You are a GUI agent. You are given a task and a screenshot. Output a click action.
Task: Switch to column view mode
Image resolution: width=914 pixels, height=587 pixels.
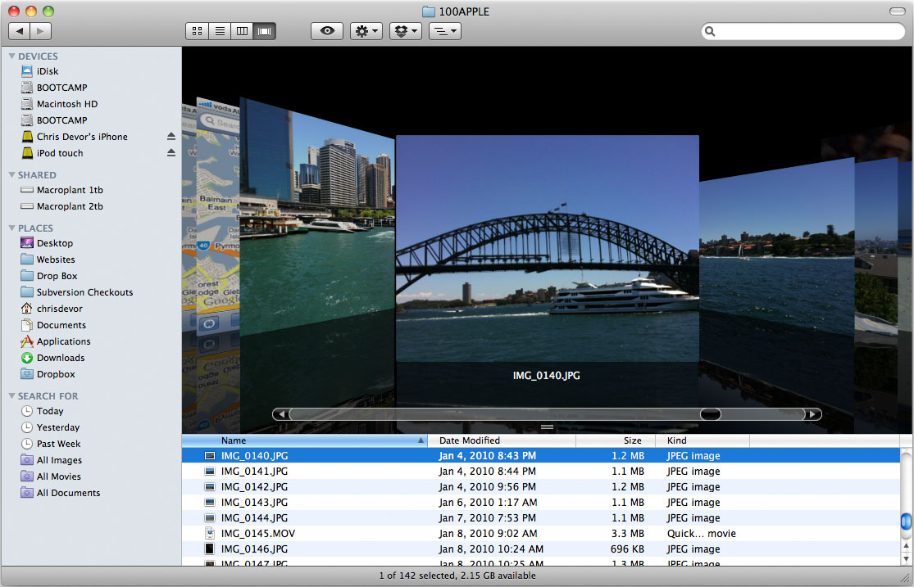tap(242, 31)
